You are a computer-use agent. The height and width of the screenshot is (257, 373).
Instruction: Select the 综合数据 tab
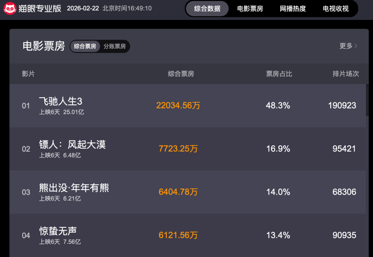tap(207, 8)
